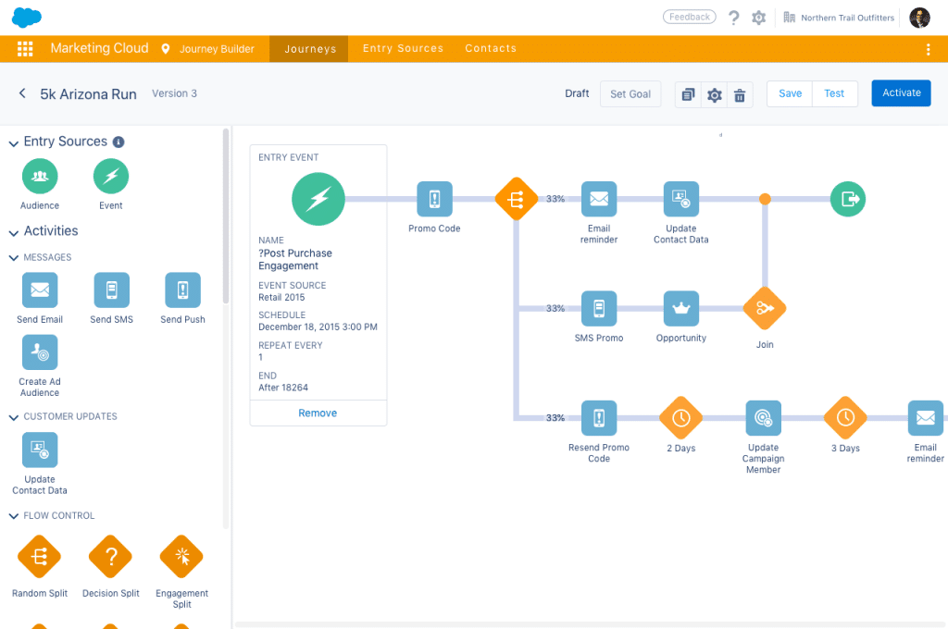Open the vertical three-dot overflow menu
The width and height of the screenshot is (948, 629).
tap(928, 49)
